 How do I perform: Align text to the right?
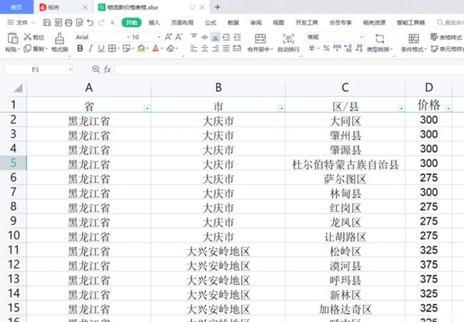[x=216, y=49]
